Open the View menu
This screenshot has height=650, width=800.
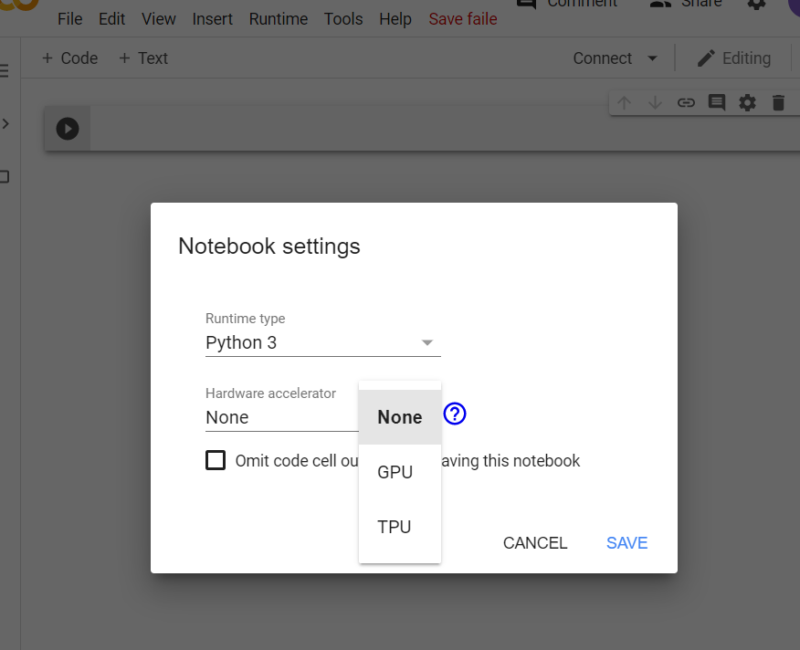pyautogui.click(x=159, y=19)
